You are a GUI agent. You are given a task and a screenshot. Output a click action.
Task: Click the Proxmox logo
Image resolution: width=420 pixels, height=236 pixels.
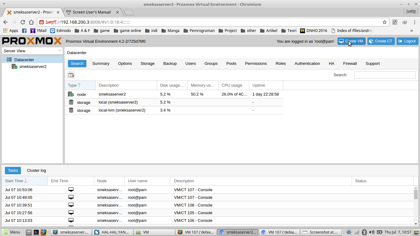(x=32, y=41)
